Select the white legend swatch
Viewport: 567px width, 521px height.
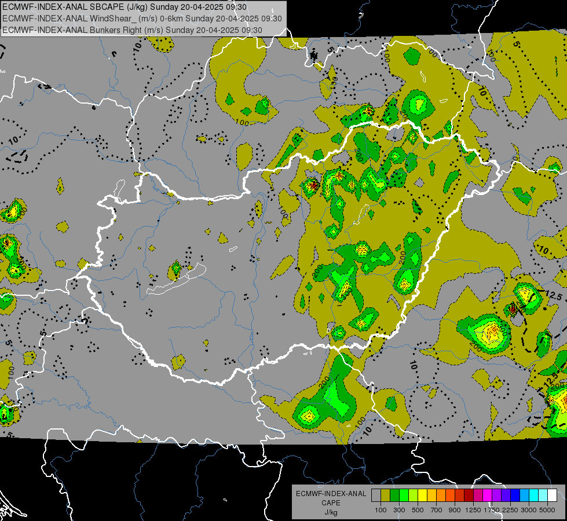(552, 496)
